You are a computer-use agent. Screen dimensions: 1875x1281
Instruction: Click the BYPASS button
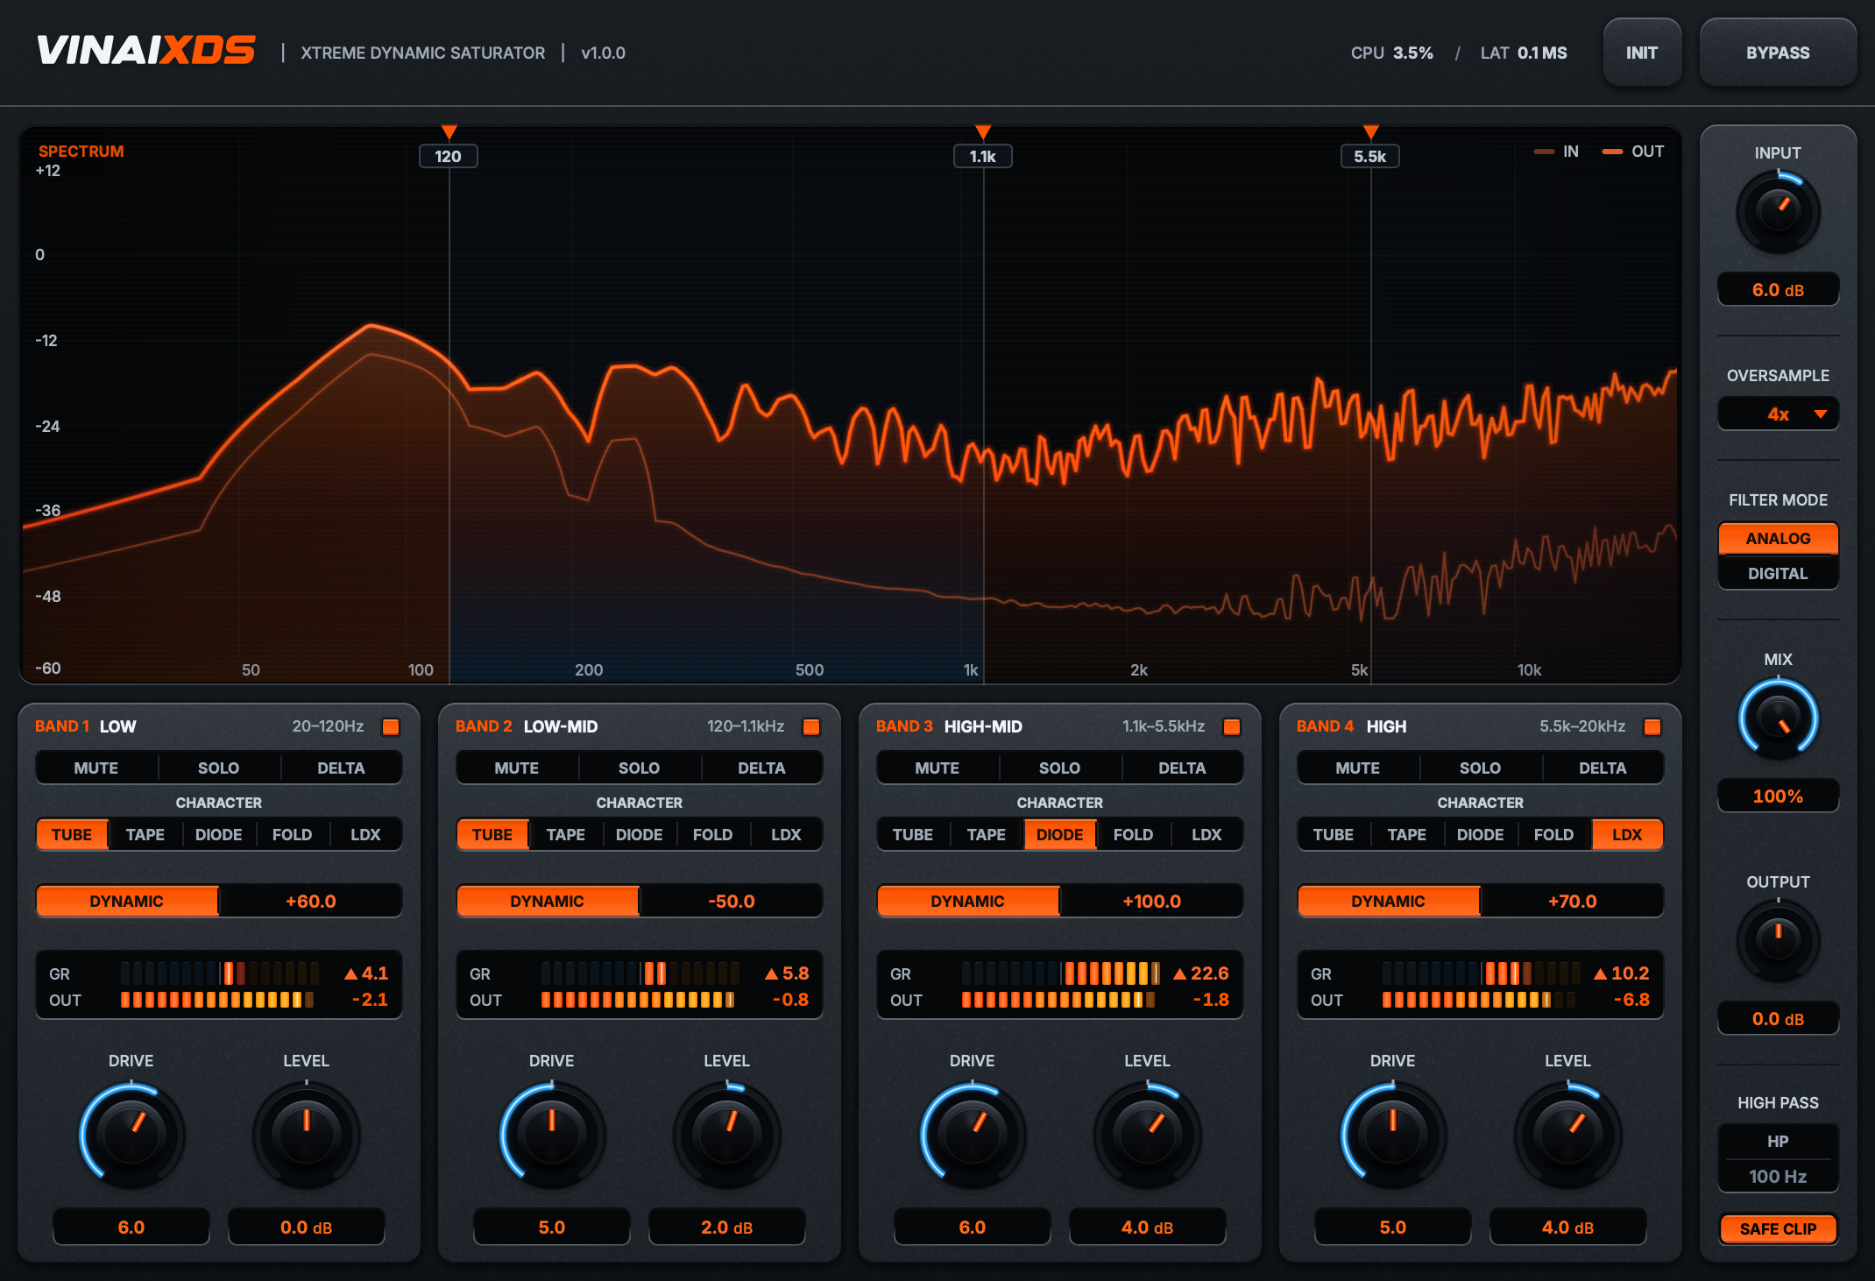(1778, 53)
